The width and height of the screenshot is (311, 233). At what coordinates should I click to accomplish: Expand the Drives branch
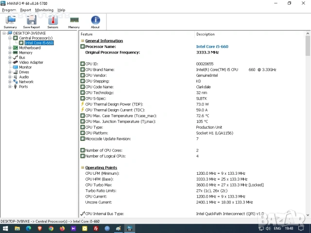10,72
